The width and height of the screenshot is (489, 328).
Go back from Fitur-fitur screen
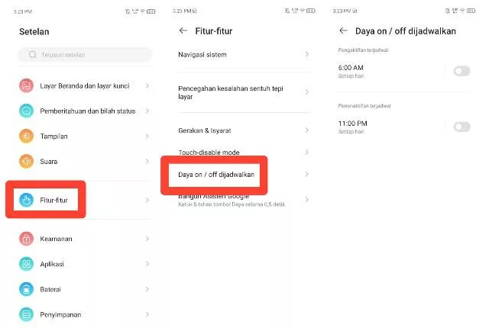(x=183, y=31)
